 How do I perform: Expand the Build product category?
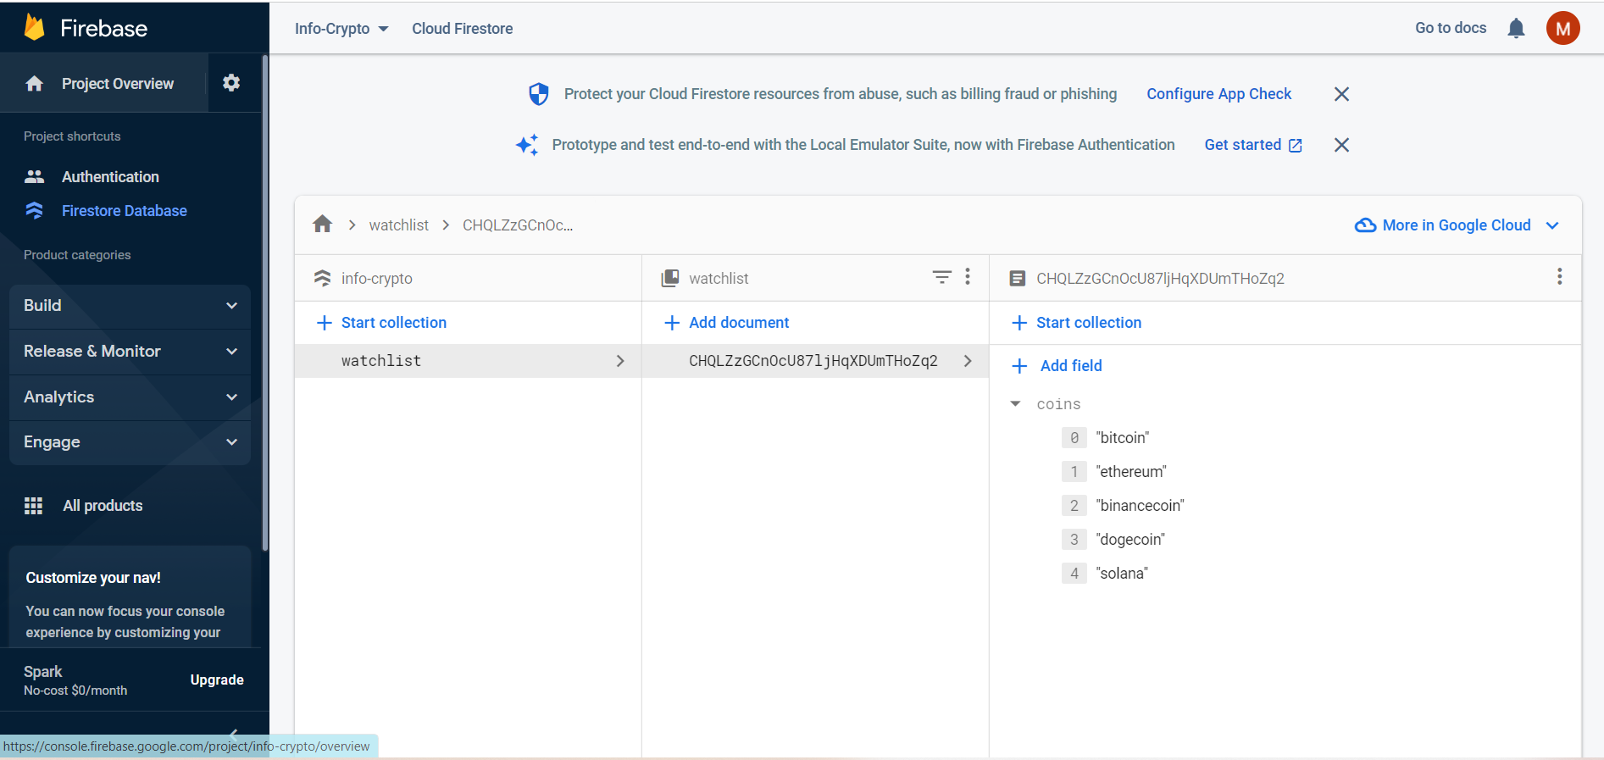(130, 306)
